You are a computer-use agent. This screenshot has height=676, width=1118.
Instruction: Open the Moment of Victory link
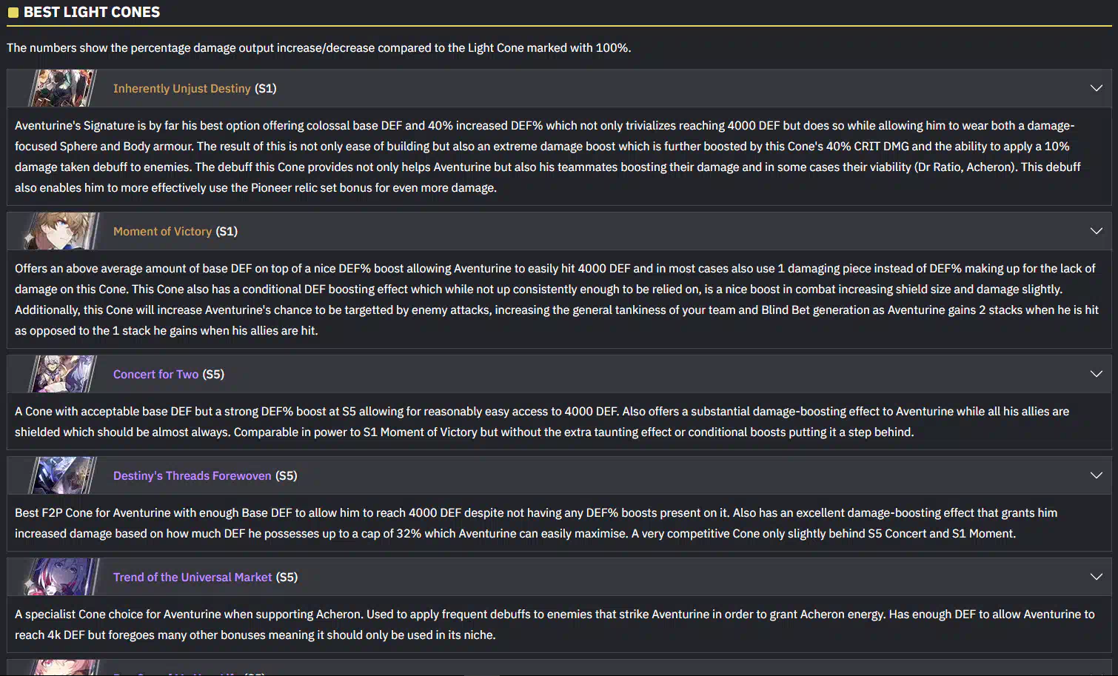pos(162,231)
